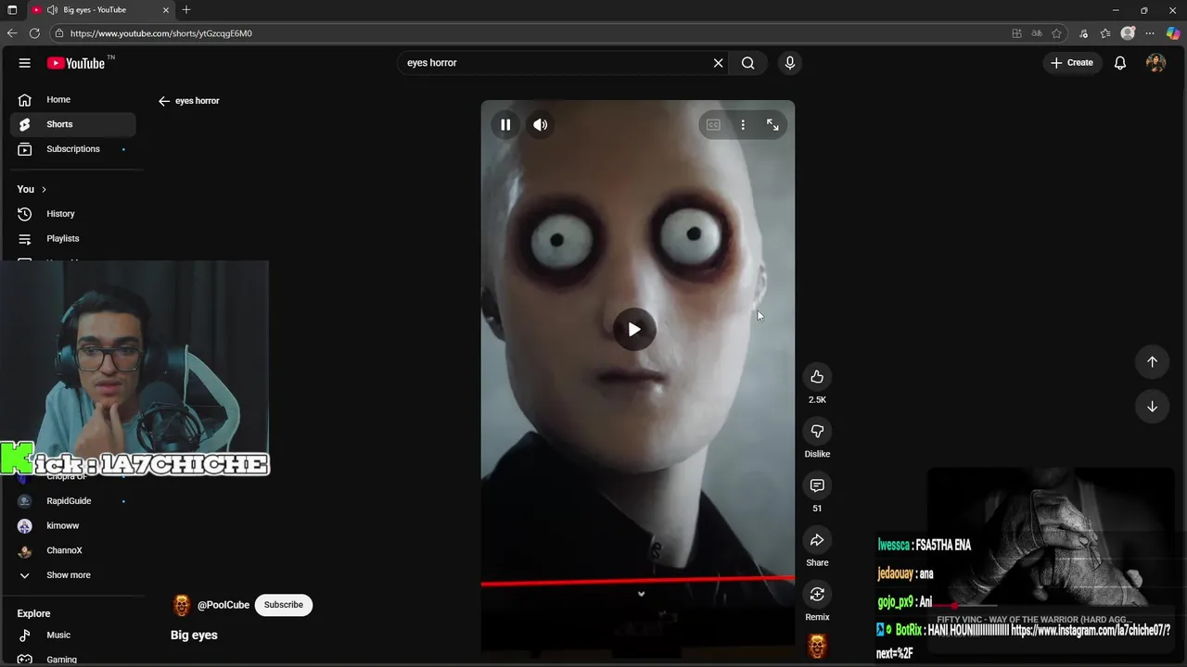Open the sound thumbnail below Remix
Screen dimensions: 1187x667
pyautogui.click(x=817, y=646)
